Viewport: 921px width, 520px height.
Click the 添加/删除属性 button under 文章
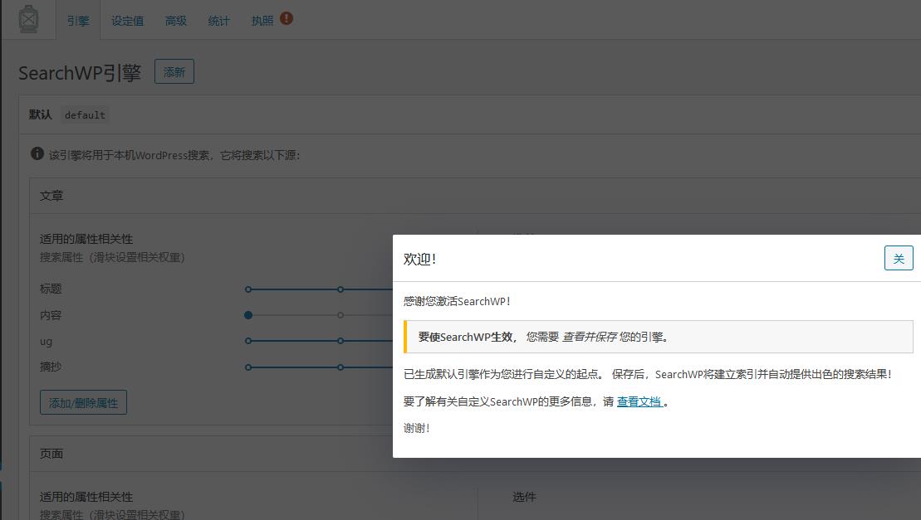click(83, 403)
